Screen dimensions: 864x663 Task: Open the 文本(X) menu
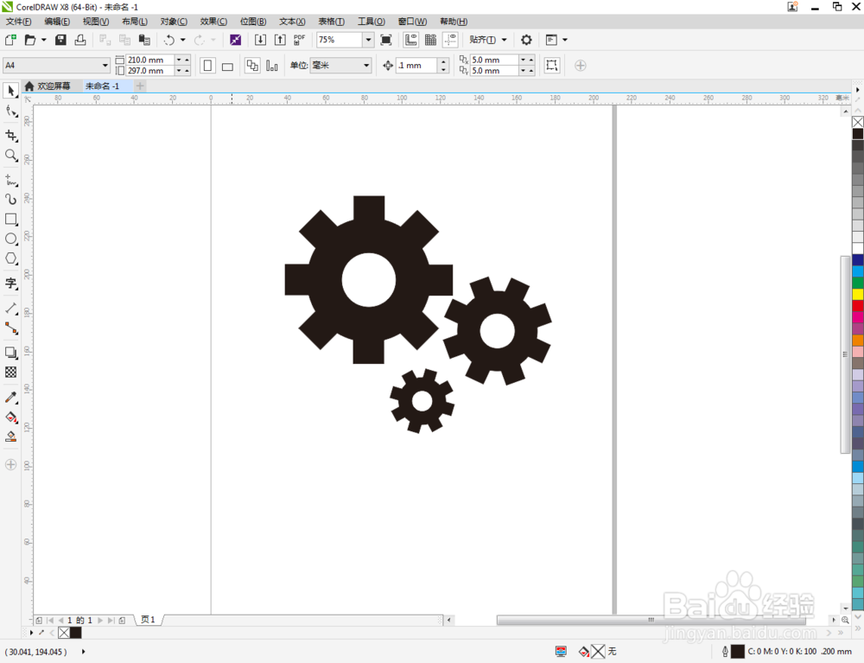[292, 22]
